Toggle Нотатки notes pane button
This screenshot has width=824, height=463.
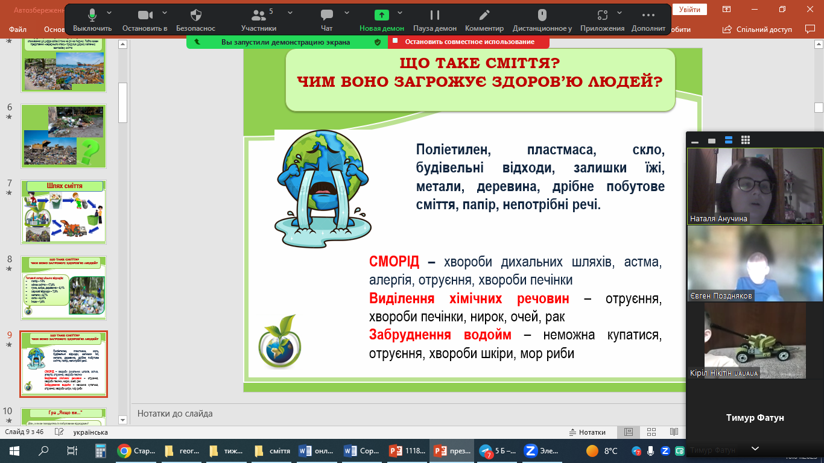pyautogui.click(x=588, y=432)
